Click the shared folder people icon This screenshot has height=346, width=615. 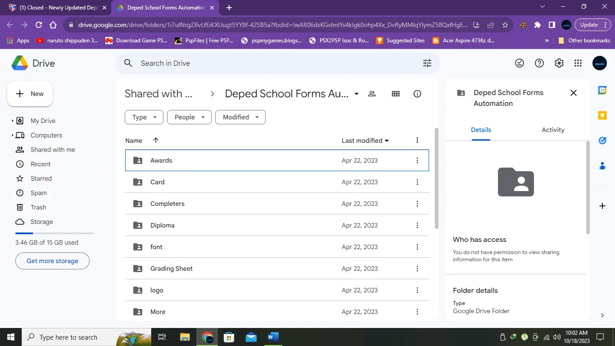(372, 94)
